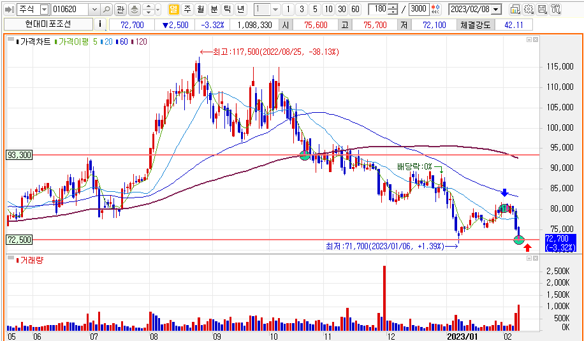Screen dimensions: 584x341
Task: Click the 체결강도 value 42.11
Action: [x=513, y=25]
